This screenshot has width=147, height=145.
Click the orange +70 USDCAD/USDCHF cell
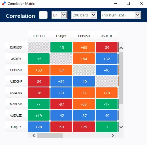coord(106,93)
